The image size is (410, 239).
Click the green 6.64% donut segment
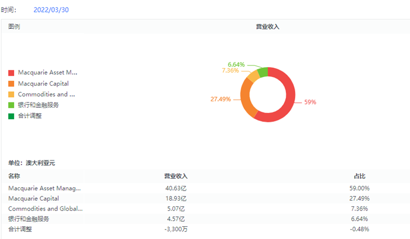pyautogui.click(x=263, y=72)
